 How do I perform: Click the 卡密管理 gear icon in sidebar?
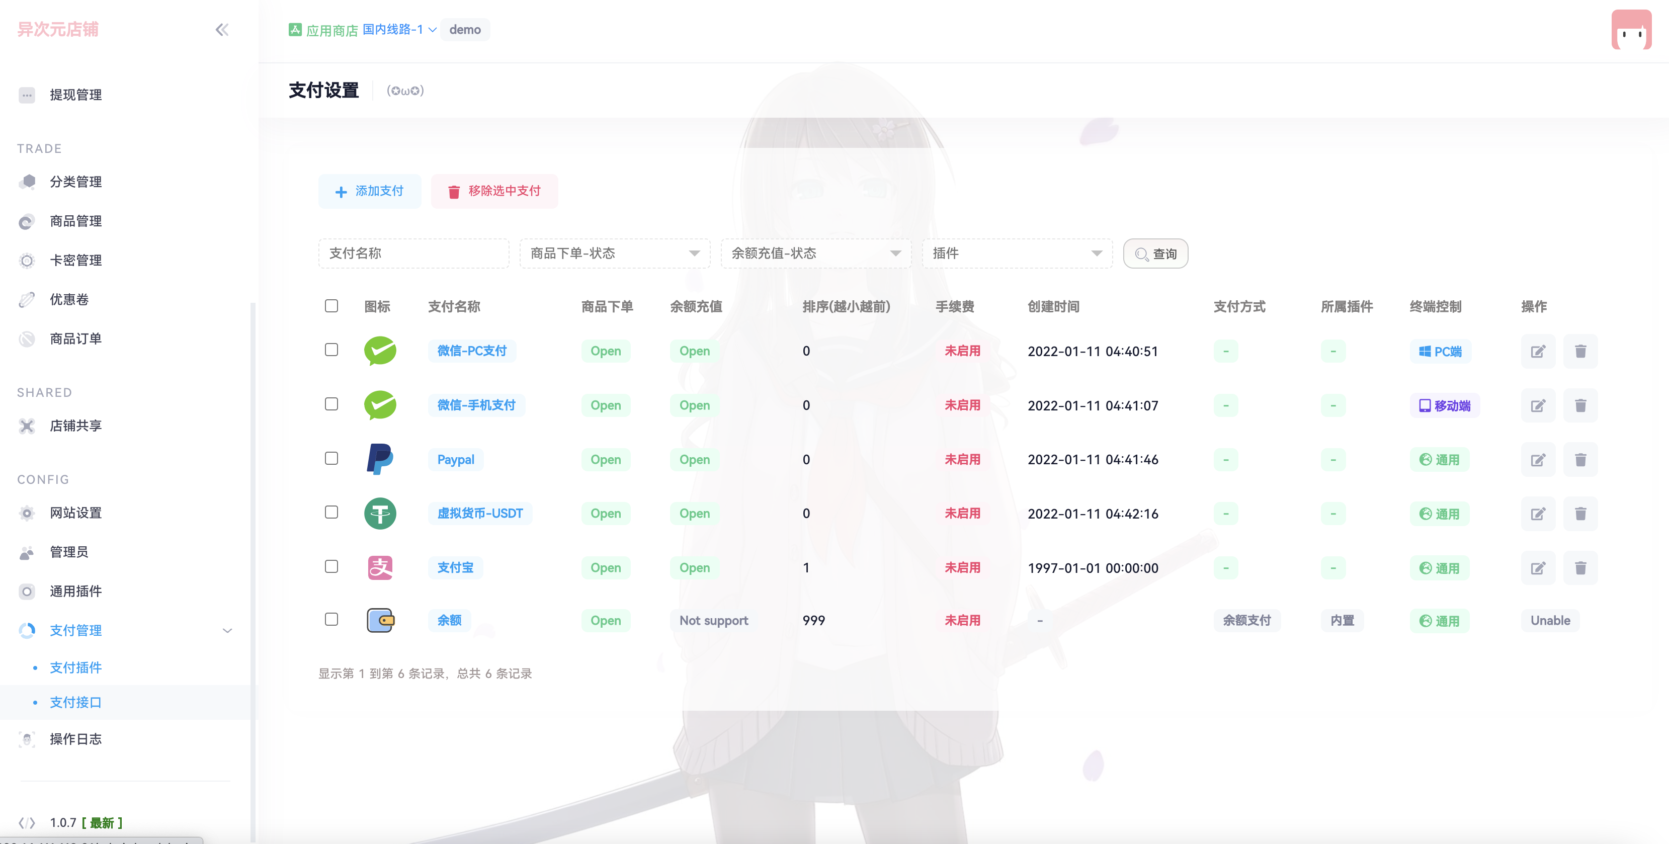tap(27, 261)
